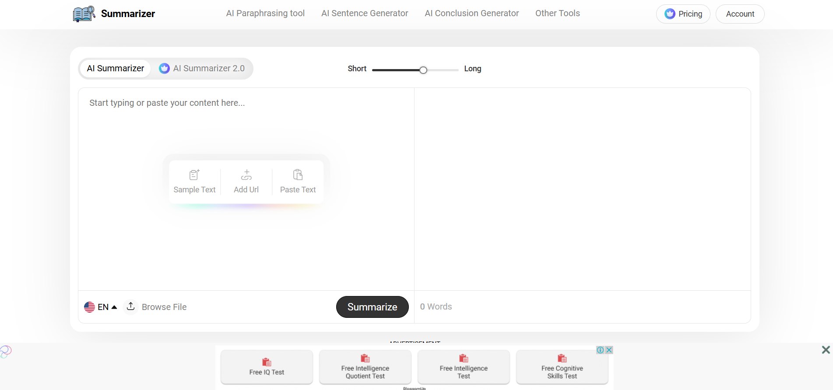Select the AI Summarizer tab

click(x=116, y=69)
